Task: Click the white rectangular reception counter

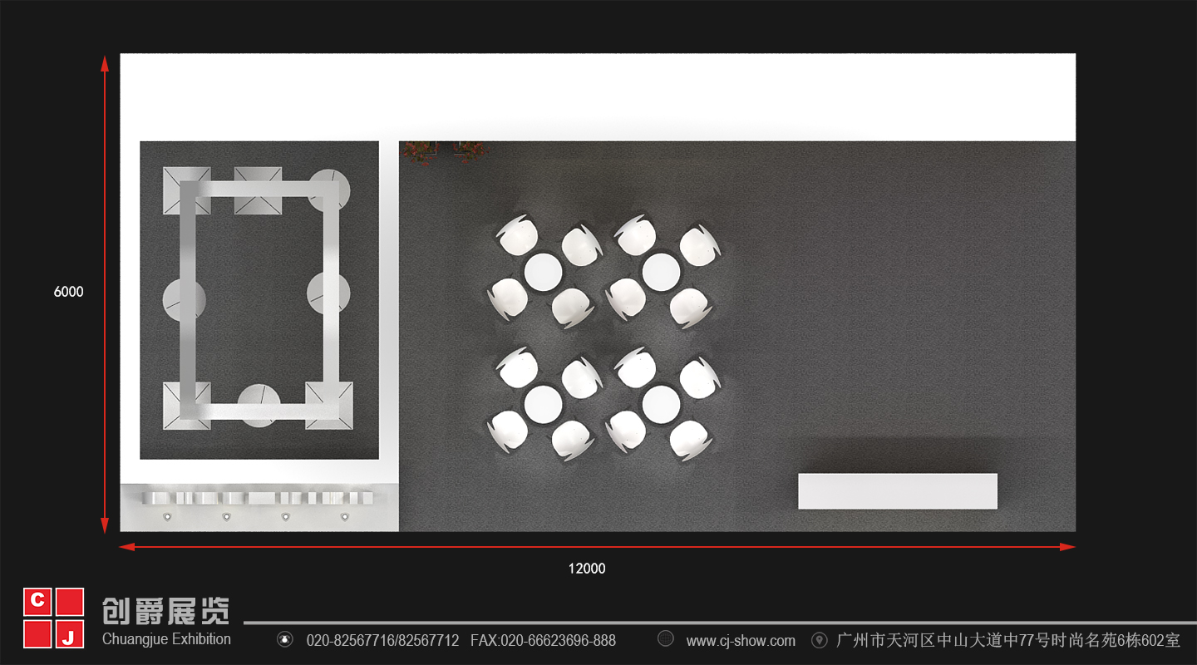Action: pos(898,491)
